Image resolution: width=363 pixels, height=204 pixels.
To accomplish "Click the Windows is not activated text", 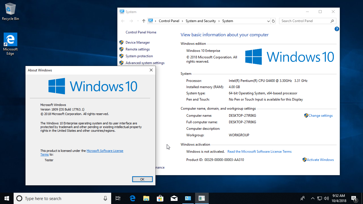I will pyautogui.click(x=205, y=152).
